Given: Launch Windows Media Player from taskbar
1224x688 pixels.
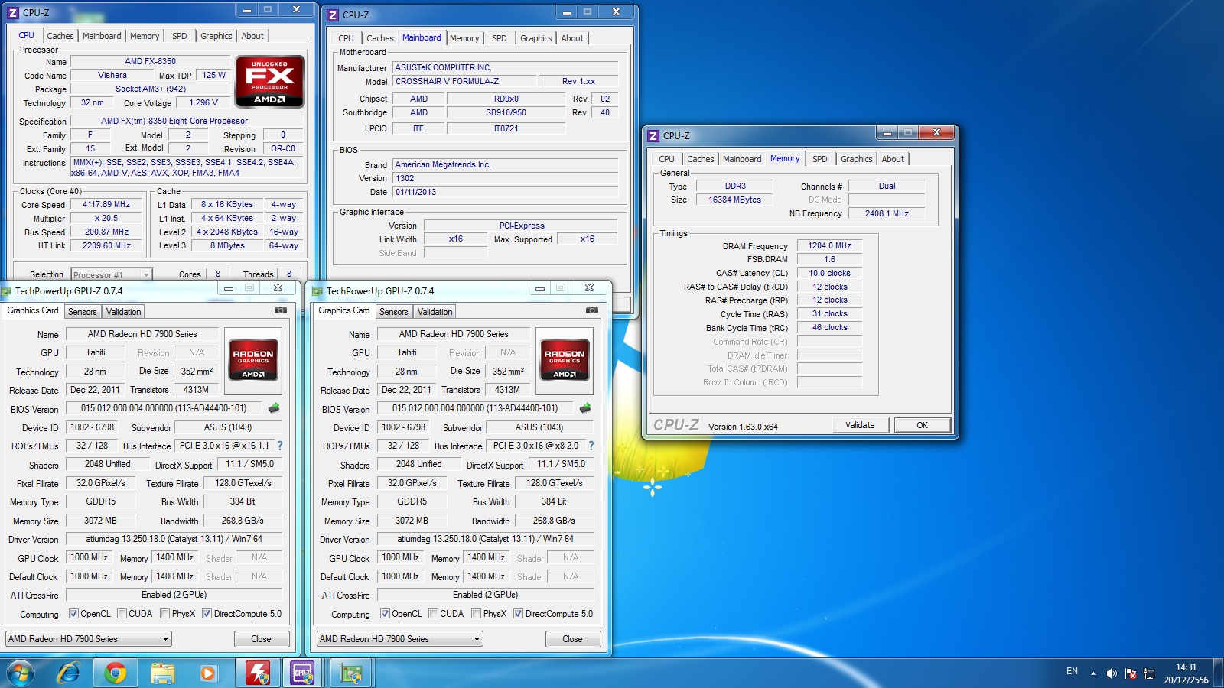Looking at the screenshot, I should coord(208,673).
